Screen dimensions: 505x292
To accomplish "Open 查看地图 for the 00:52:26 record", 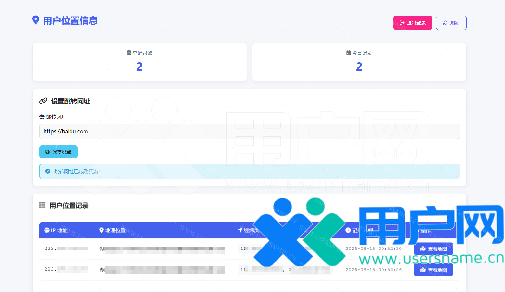I will coord(433,270).
